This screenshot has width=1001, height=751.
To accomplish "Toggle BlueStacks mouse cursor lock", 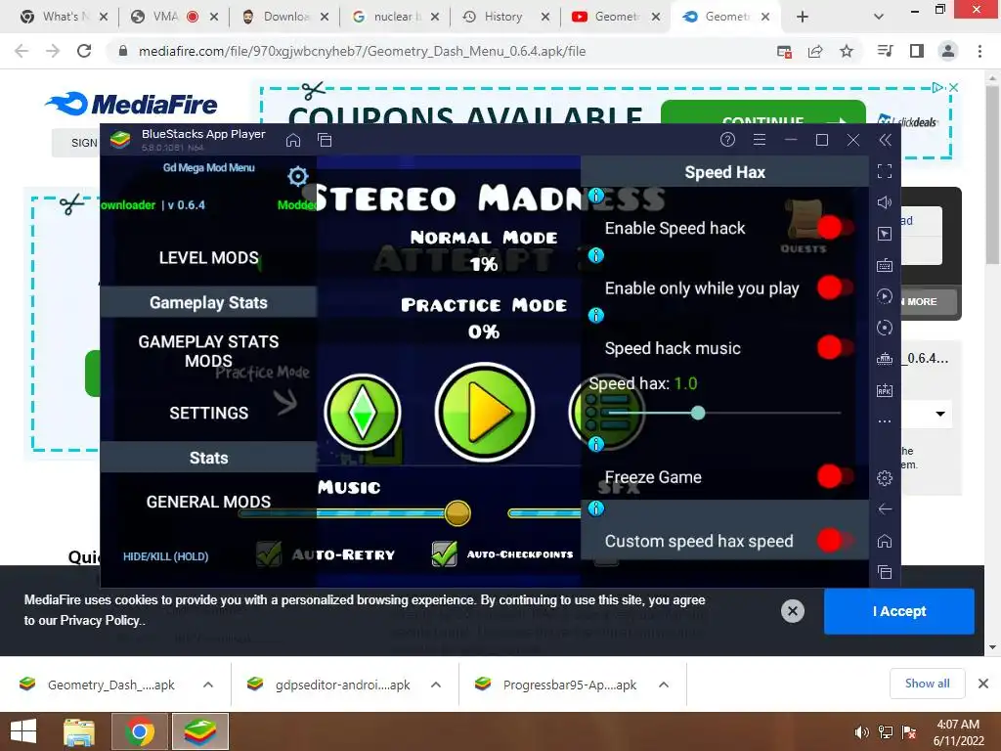I will (885, 234).
